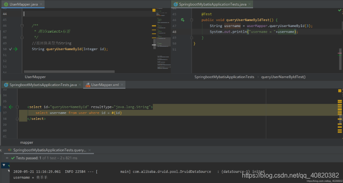Open the UserMapper.java tab
Viewport: 343px width, 183px height.
pyautogui.click(x=23, y=4)
